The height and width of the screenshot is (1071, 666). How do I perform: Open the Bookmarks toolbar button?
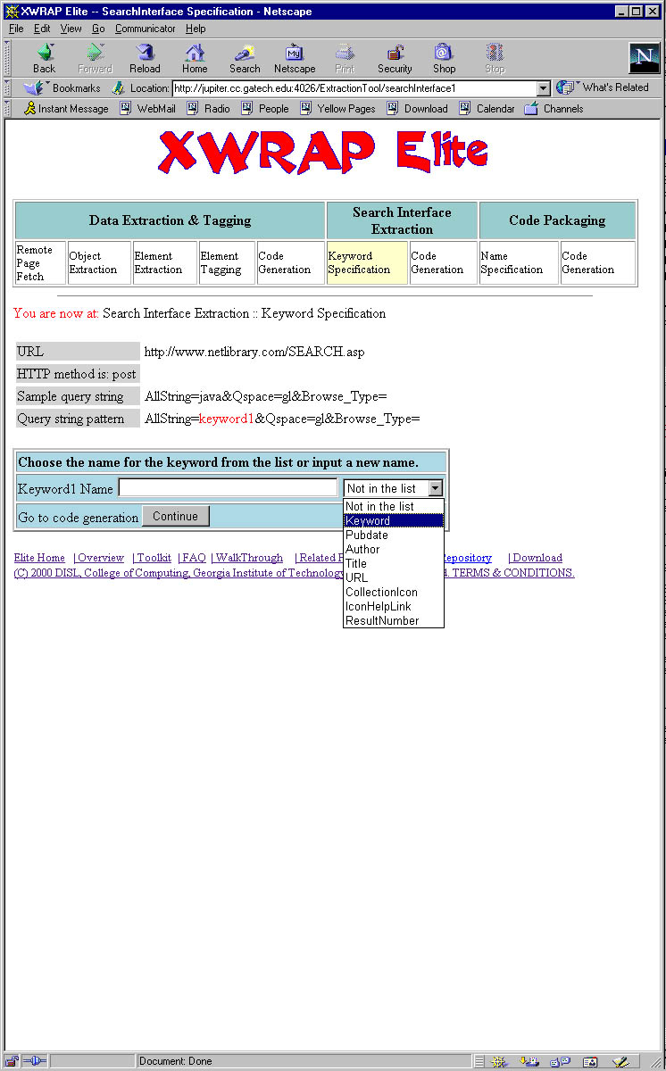[64, 87]
